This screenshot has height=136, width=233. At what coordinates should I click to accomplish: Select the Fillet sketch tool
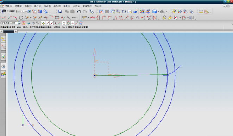tap(51, 18)
